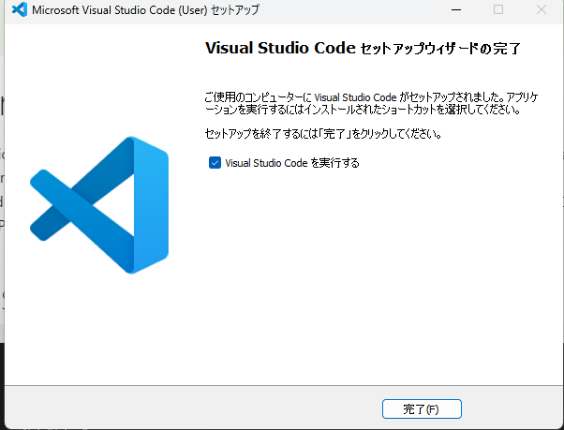564x430 pixels.
Task: Click the disabled maximize button
Action: (498, 9)
